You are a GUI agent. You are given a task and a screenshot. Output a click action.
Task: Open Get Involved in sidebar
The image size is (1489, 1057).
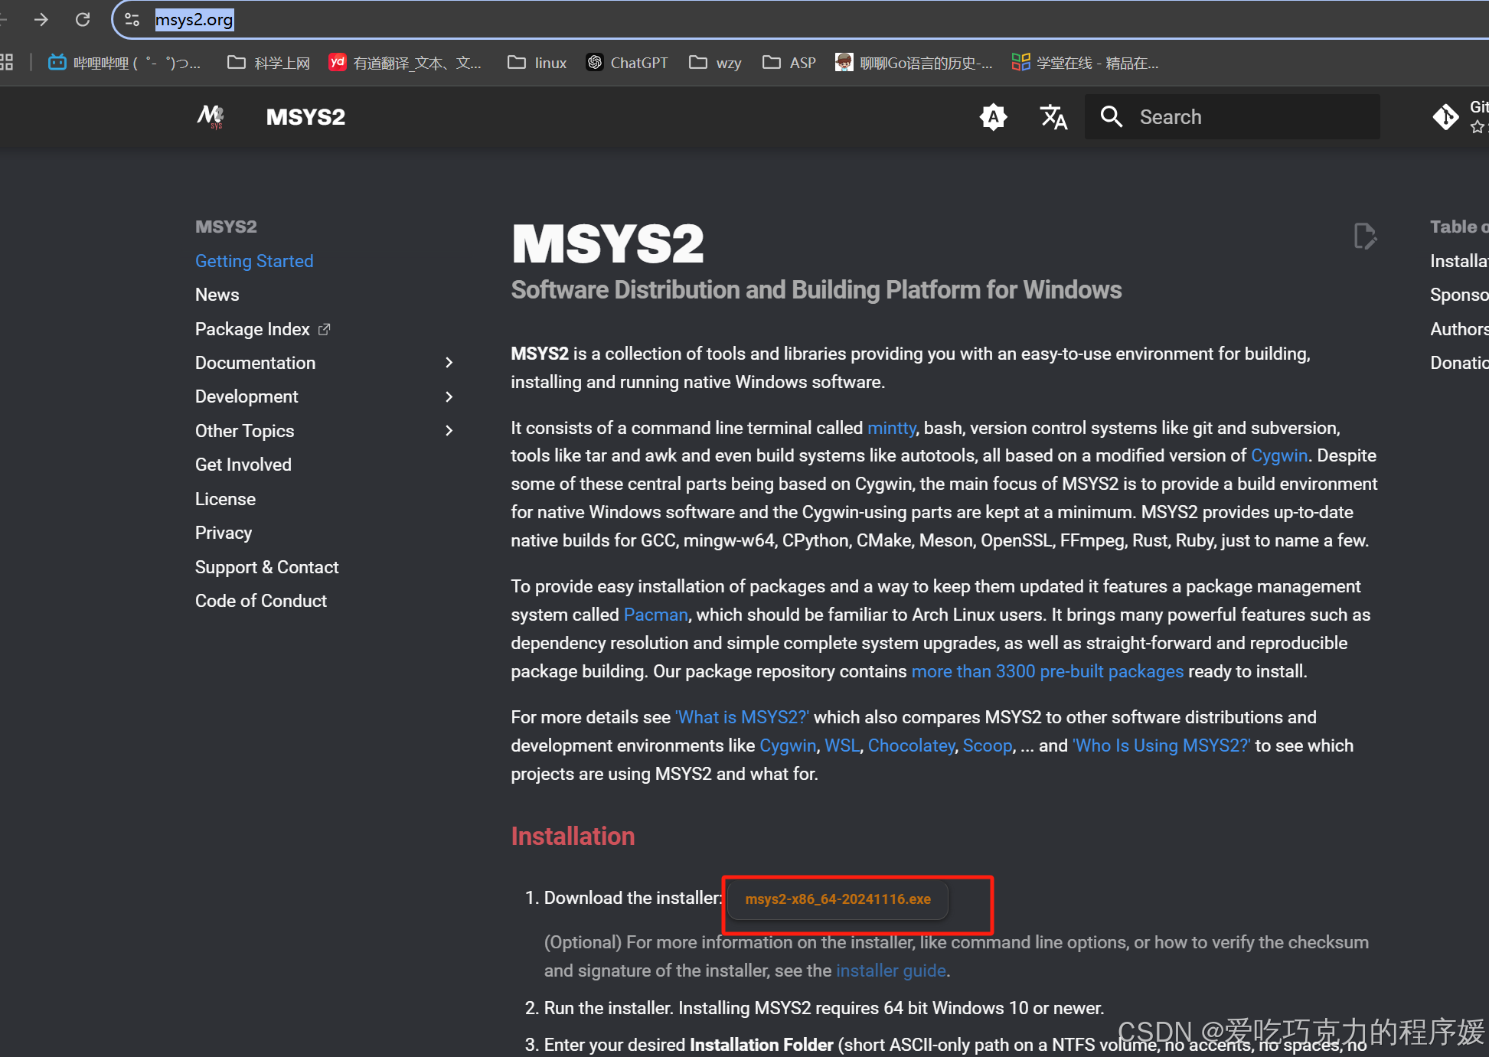point(243,465)
